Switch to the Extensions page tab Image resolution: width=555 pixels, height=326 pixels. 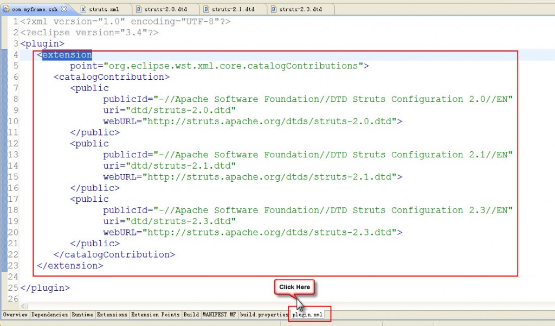point(112,314)
